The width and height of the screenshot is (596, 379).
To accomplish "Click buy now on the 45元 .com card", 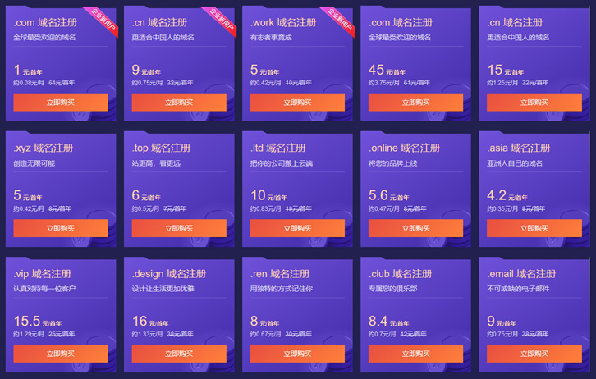I will click(415, 103).
